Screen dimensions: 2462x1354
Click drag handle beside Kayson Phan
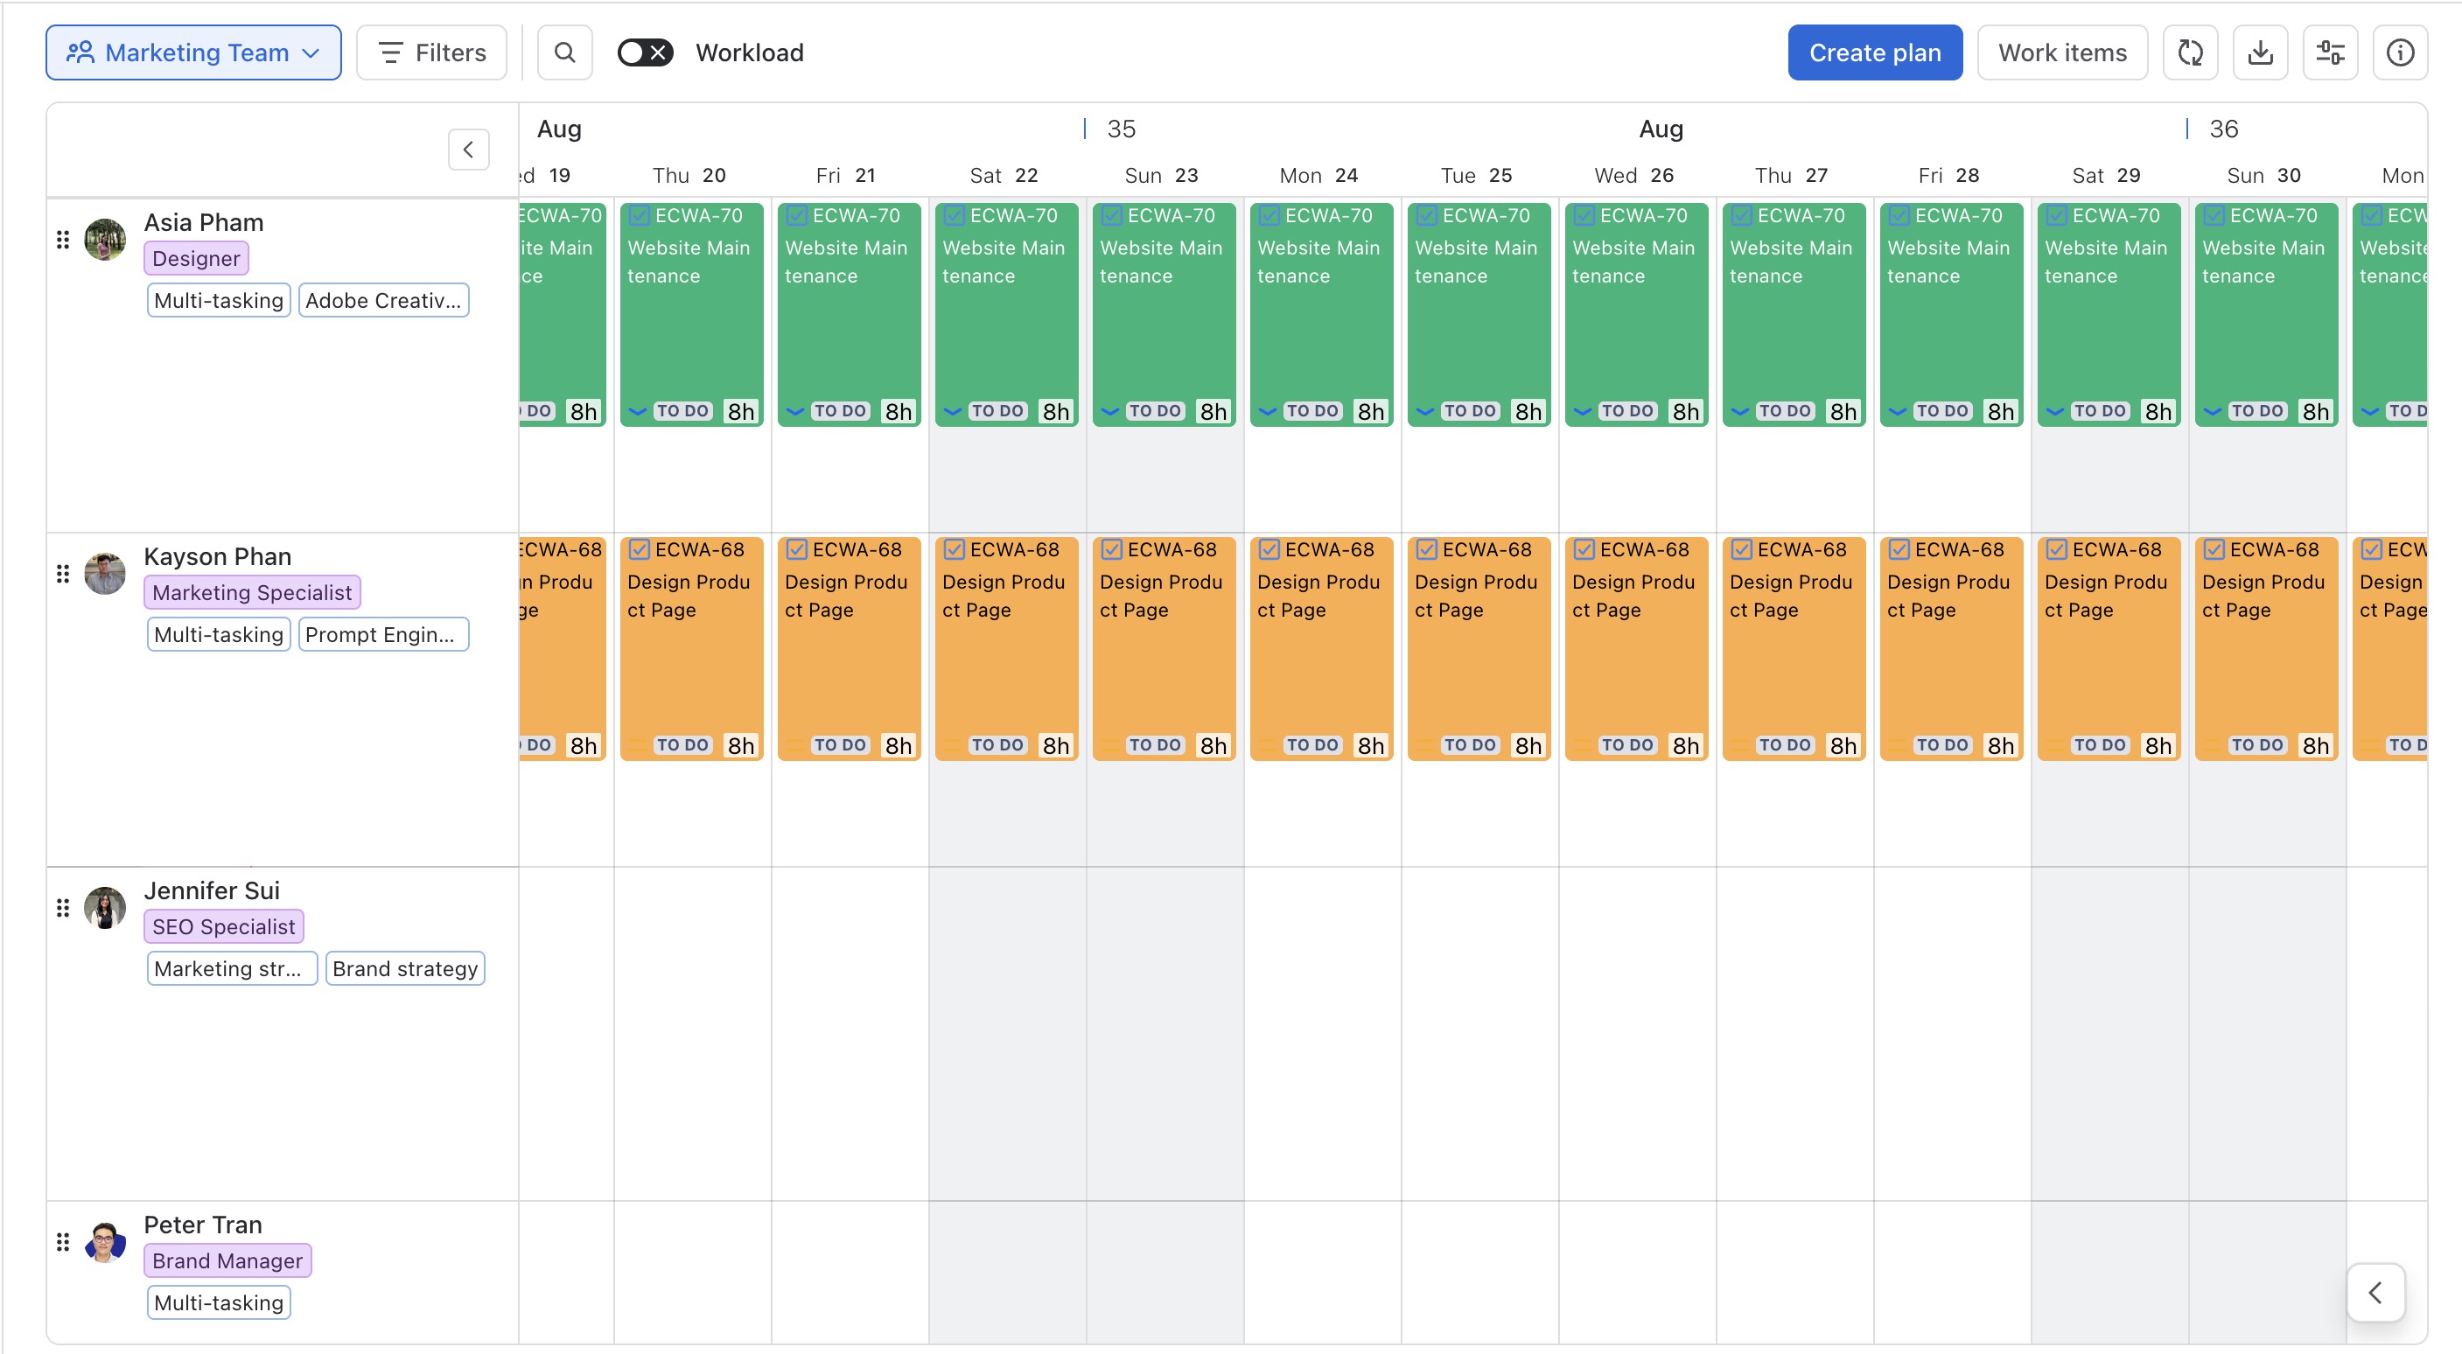[x=63, y=575]
